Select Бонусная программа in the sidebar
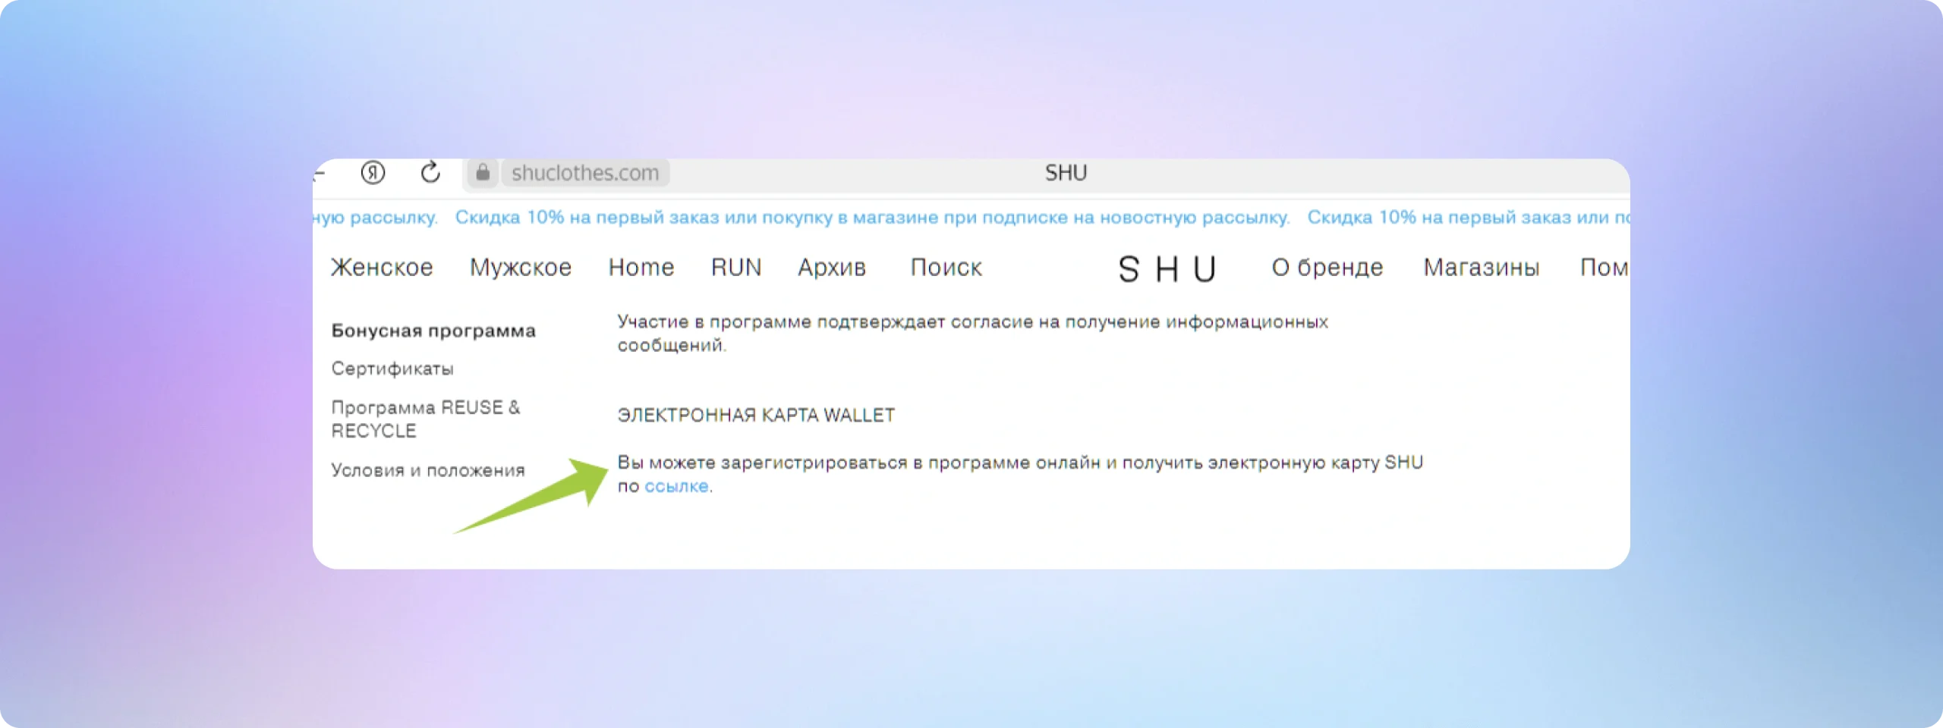Screen dimensions: 1943x728 coord(433,331)
